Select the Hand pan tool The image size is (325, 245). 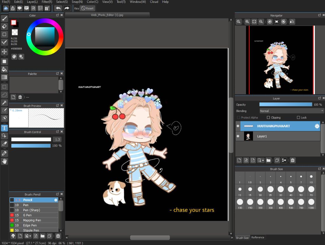4,161
